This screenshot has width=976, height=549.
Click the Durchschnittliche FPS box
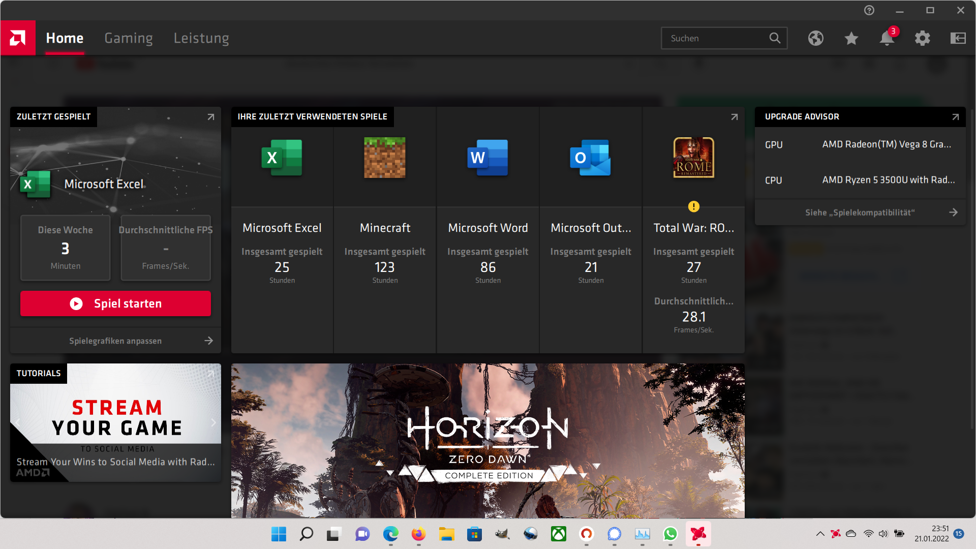(166, 248)
